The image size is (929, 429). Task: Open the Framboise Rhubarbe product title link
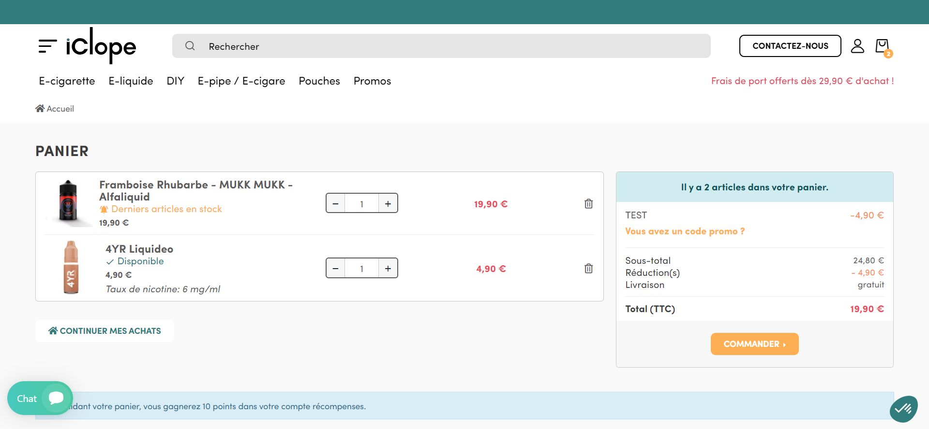click(196, 190)
